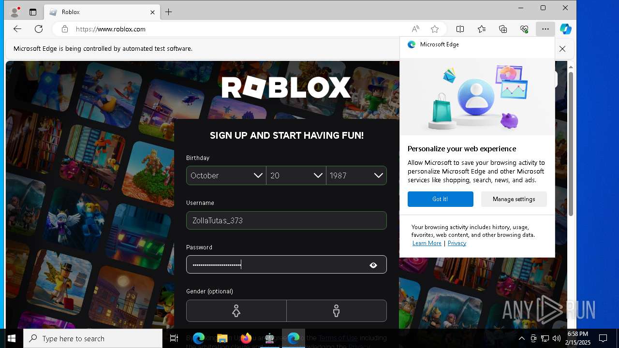Show hidden system tray icons
The height and width of the screenshot is (348, 619).
click(x=521, y=338)
